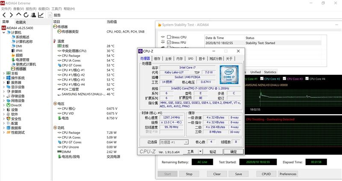Expand the 网络设备 tree node
The image size is (342, 181).
(x=4, y=101)
